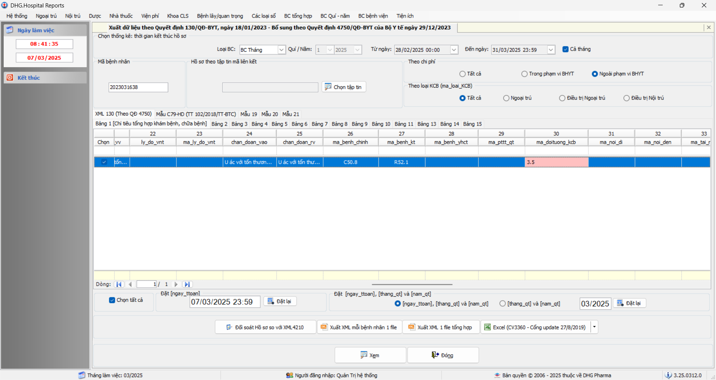
Task: Click the logged-in user icon in status bar
Action: coord(289,375)
